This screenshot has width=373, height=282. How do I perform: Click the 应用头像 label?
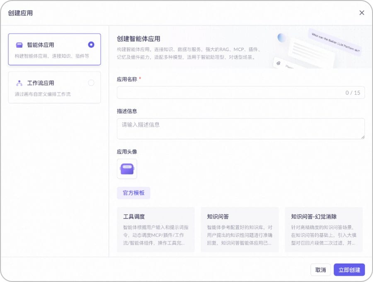[x=127, y=152]
